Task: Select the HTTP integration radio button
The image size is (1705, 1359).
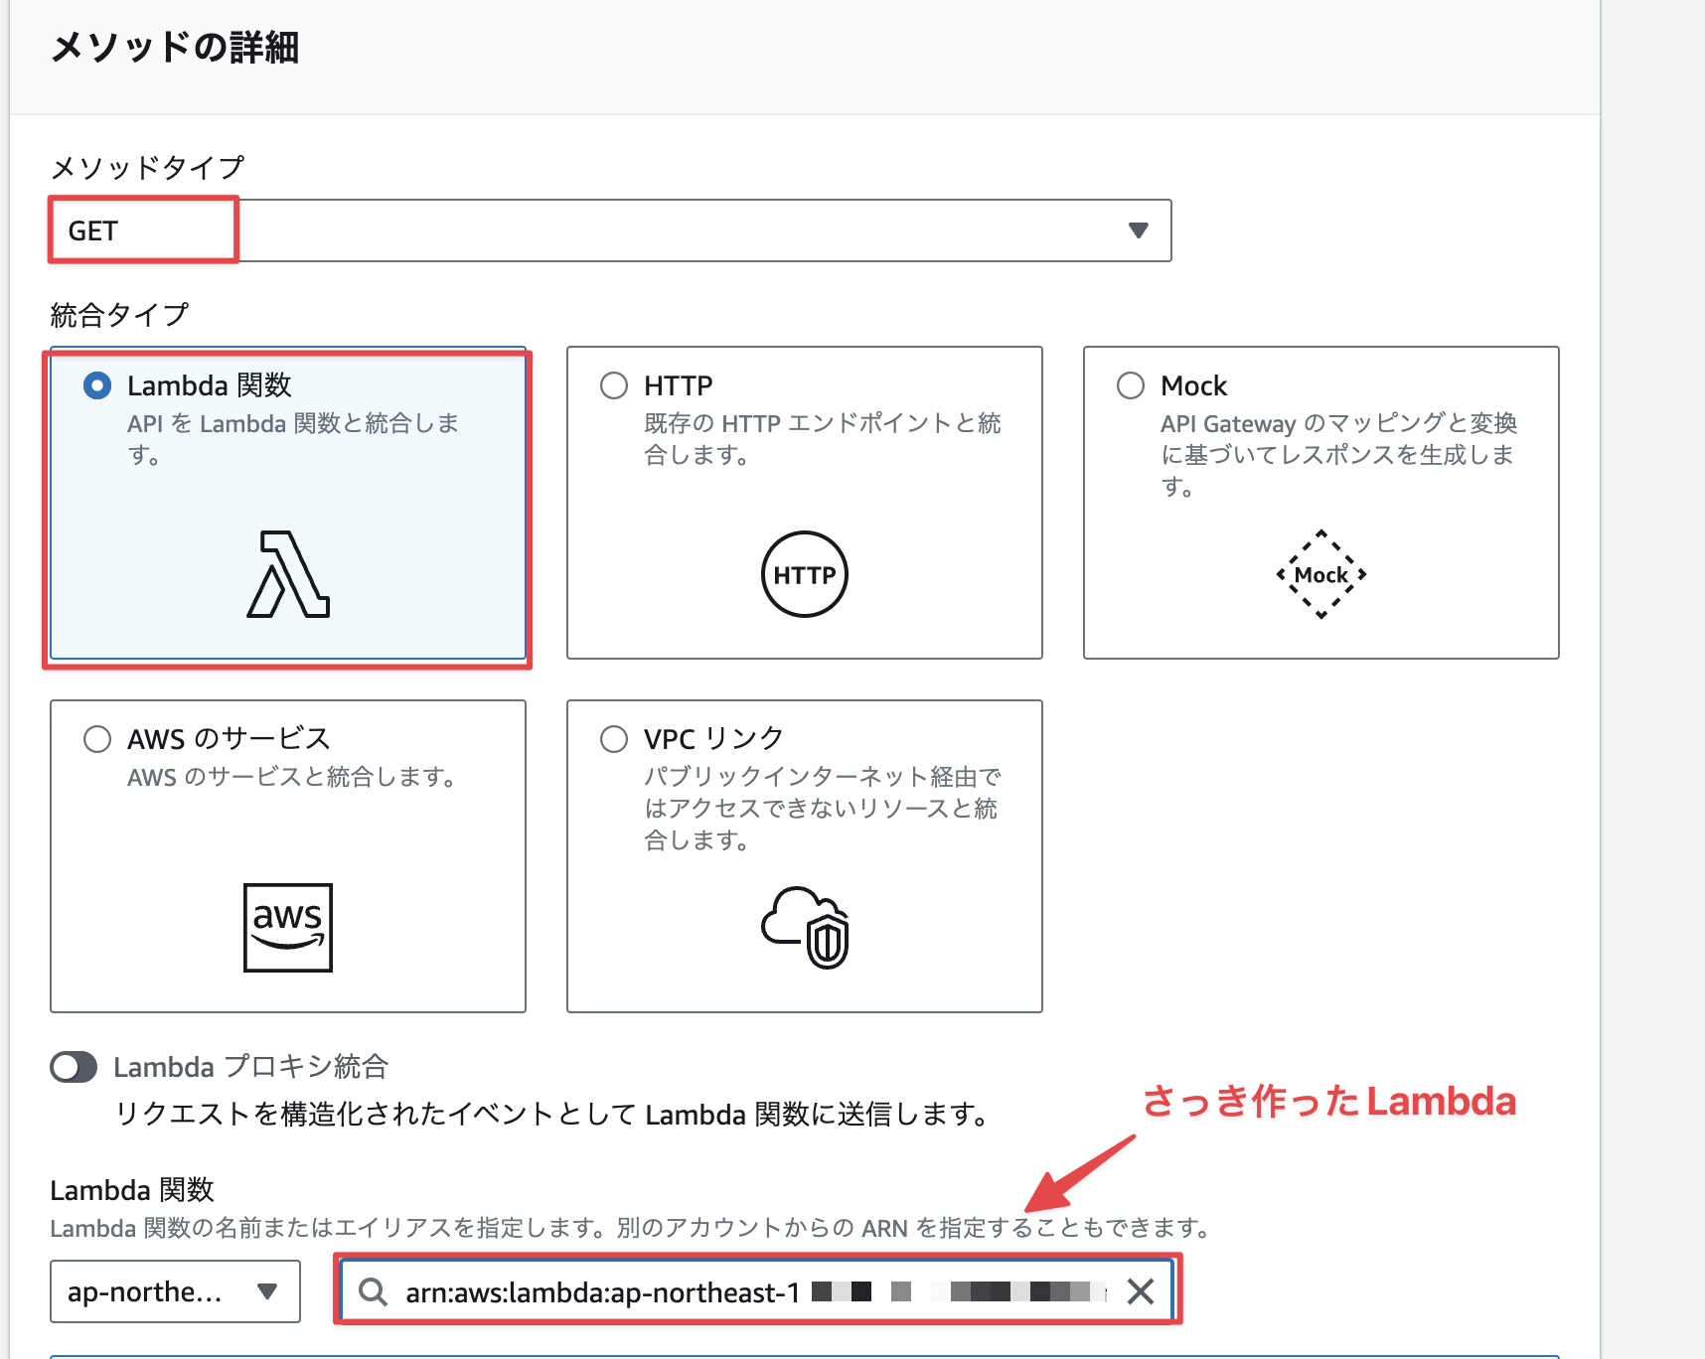Action: pyautogui.click(x=614, y=385)
